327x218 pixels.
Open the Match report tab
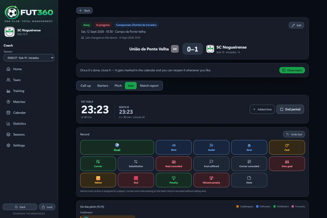click(149, 86)
